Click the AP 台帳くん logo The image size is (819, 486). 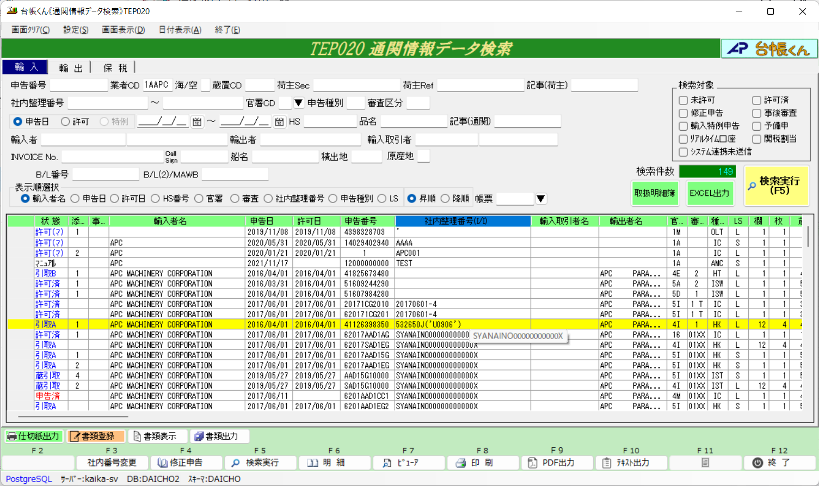(x=769, y=49)
